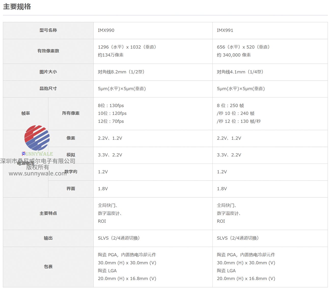
Task: Select the 输出 row label
Action: (48, 238)
